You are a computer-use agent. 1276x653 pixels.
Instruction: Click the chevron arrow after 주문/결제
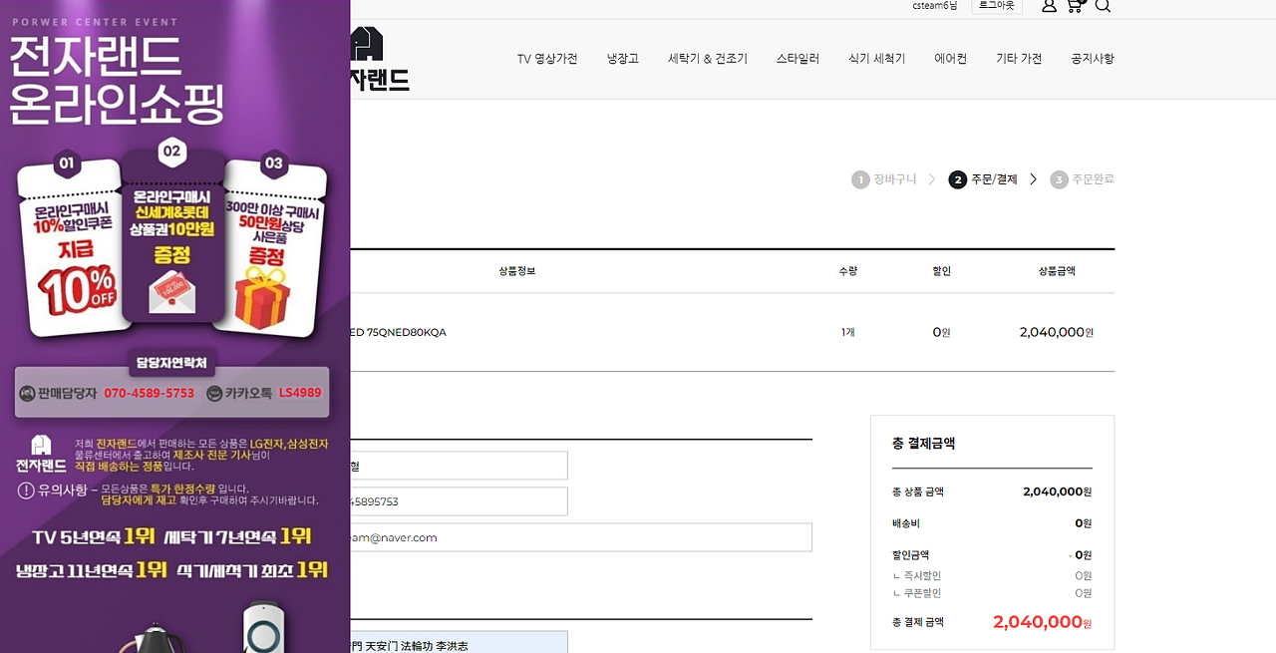[1034, 179]
